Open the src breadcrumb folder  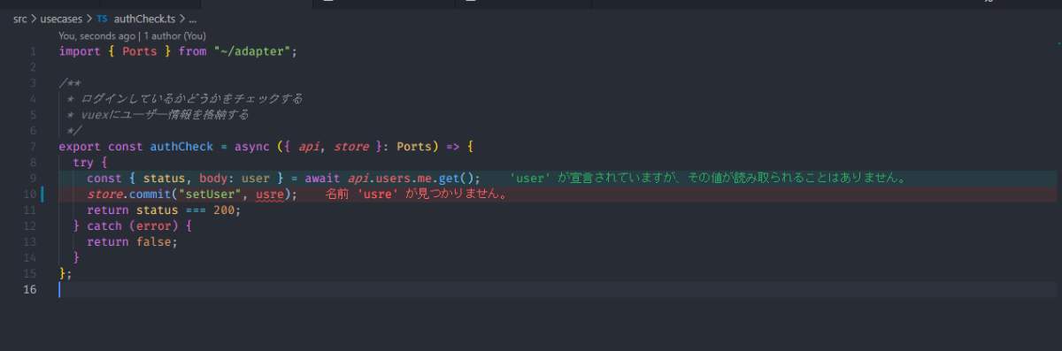pyautogui.click(x=19, y=19)
